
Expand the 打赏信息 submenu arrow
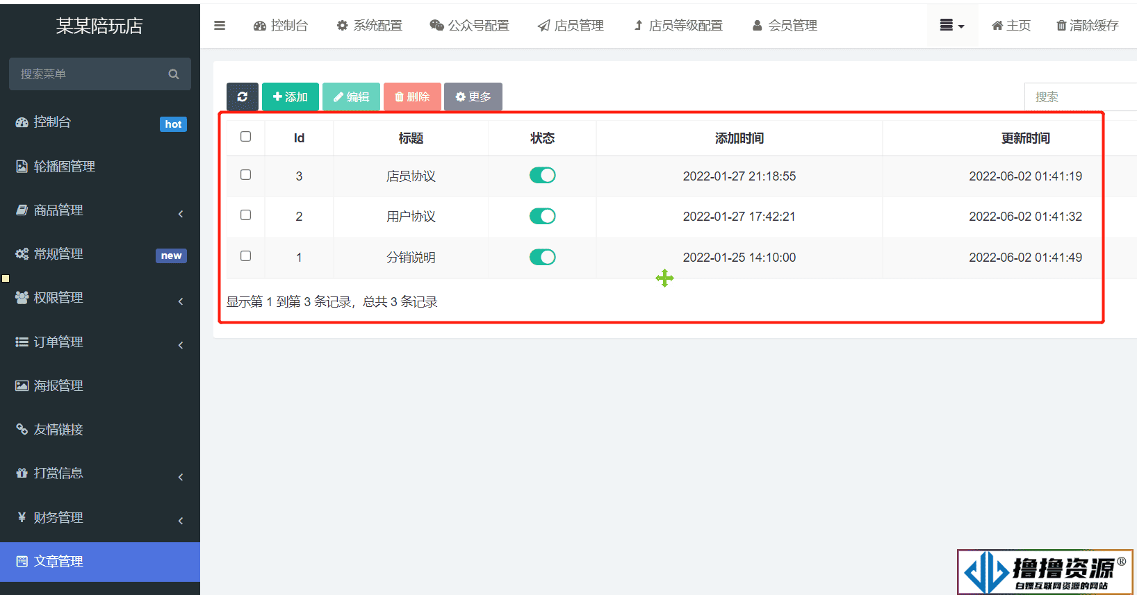pos(181,477)
